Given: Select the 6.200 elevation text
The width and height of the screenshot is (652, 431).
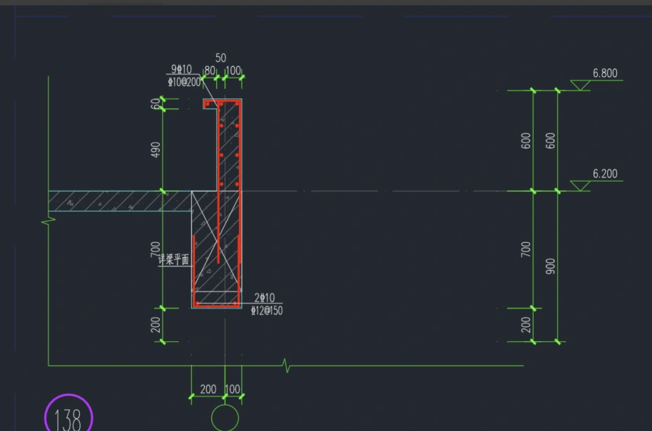Looking at the screenshot, I should pyautogui.click(x=604, y=174).
